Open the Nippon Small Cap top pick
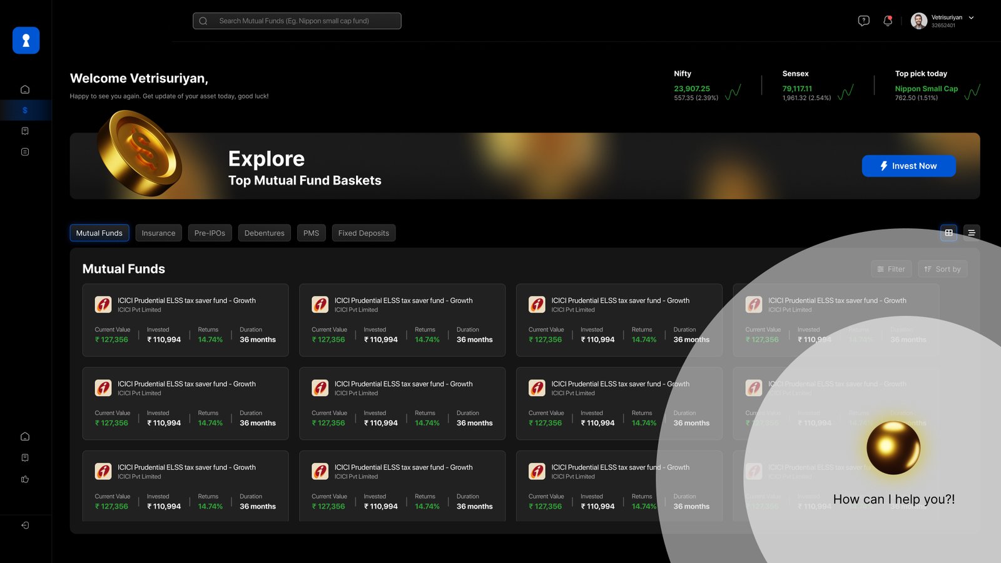Viewport: 1001px width, 563px height. click(x=926, y=89)
